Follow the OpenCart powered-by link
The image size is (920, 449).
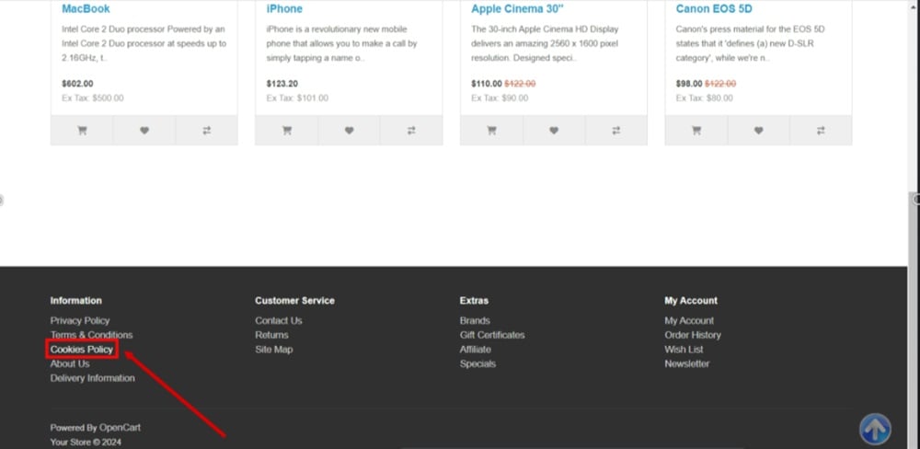point(120,428)
